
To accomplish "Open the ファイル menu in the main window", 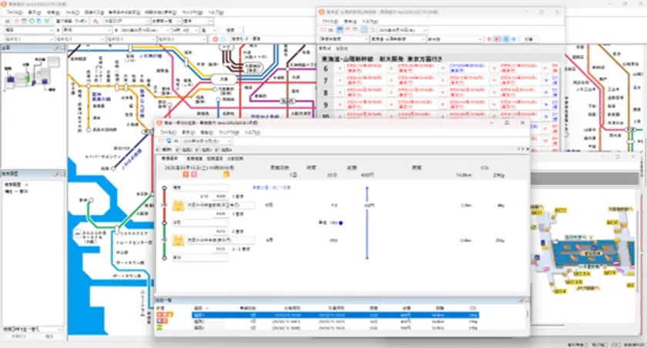I will pos(14,13).
